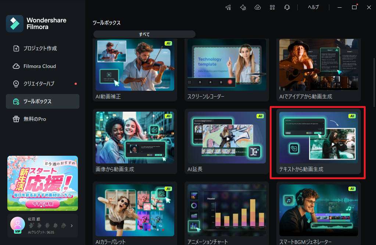The image size is (376, 245).
Task: Click the 今すぐ体験 banner button
Action: coord(43,204)
